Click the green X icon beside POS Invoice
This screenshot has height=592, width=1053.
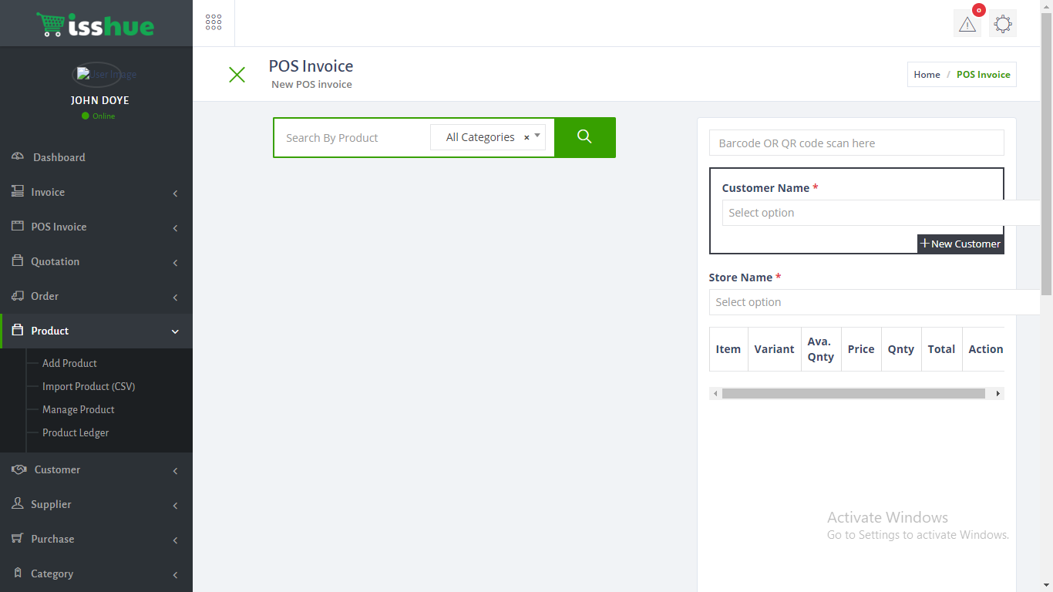pos(237,75)
